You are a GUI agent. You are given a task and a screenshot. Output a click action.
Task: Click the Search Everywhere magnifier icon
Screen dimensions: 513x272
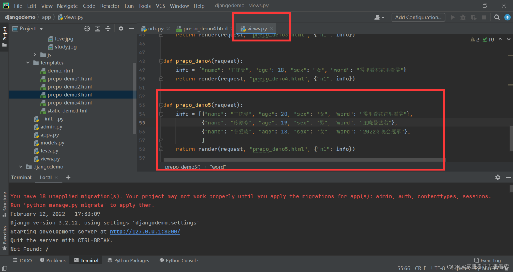(497, 17)
